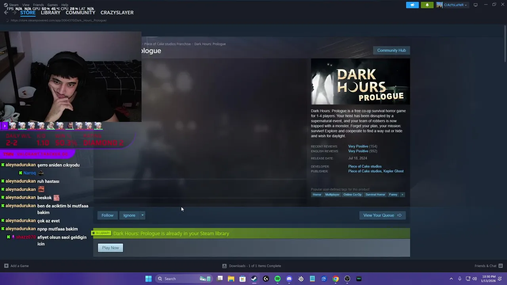This screenshot has width=507, height=285.
Task: Open Notepad taskbar icon
Action: point(312,279)
